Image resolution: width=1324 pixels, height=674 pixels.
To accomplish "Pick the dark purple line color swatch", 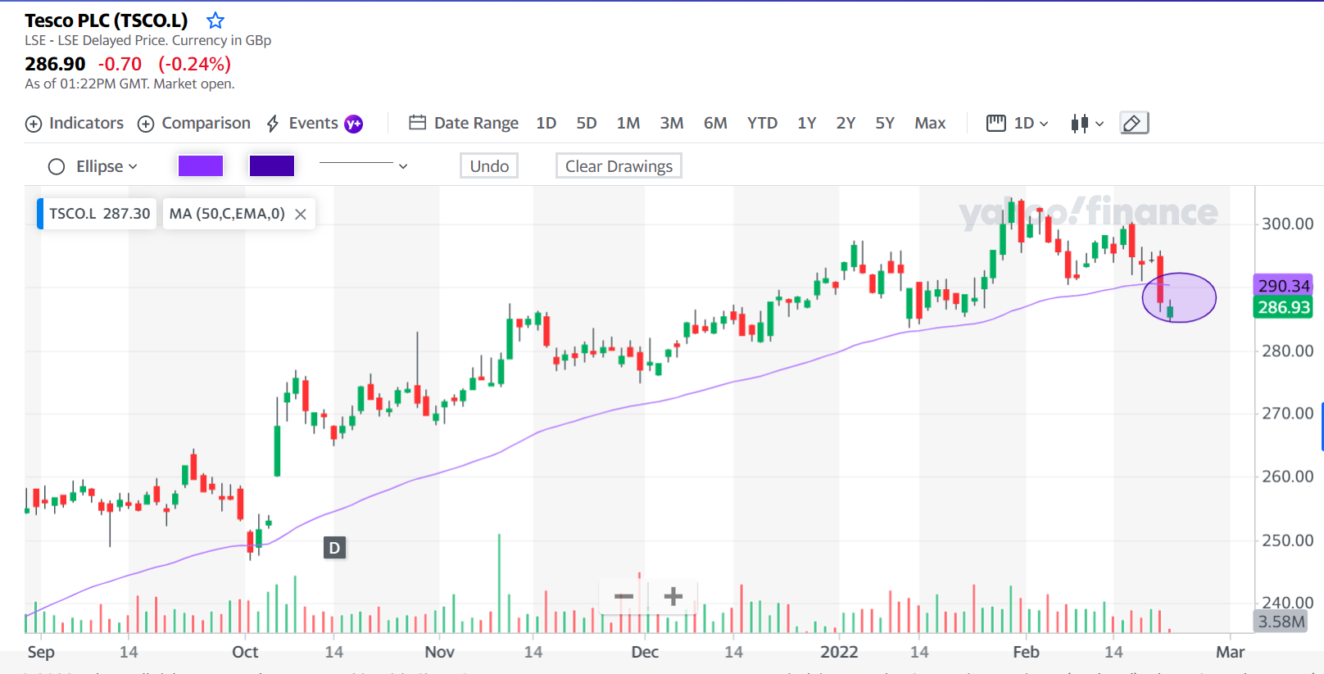I will pyautogui.click(x=272, y=166).
